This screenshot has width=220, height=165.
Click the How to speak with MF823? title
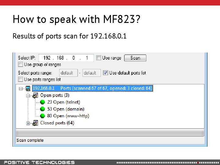76,19
